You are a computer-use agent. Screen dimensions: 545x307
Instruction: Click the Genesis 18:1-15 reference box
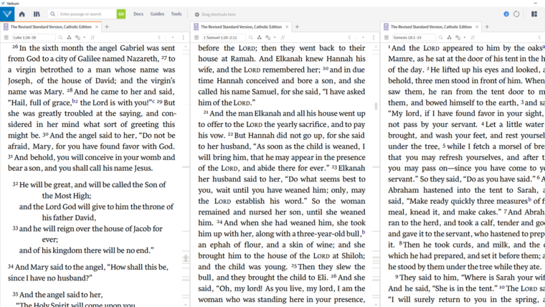pos(414,37)
